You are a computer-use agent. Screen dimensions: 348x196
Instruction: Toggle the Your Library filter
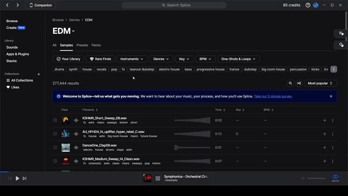[x=68, y=59]
